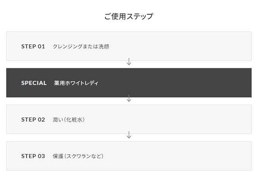The height and width of the screenshot is (185, 258).
Task: Click the down arrow below the SPECIAL banner
Action: tap(129, 98)
